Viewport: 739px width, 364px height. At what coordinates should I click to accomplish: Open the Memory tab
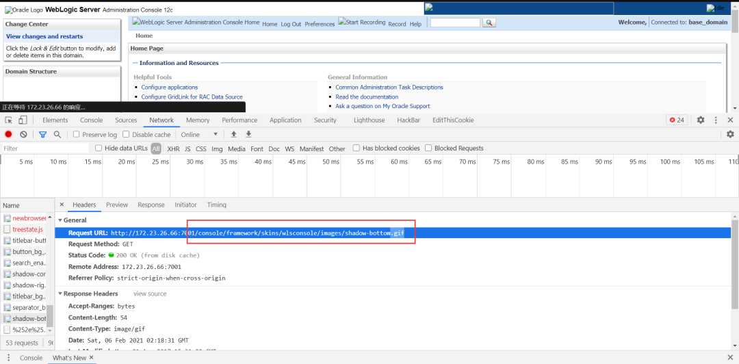point(198,120)
